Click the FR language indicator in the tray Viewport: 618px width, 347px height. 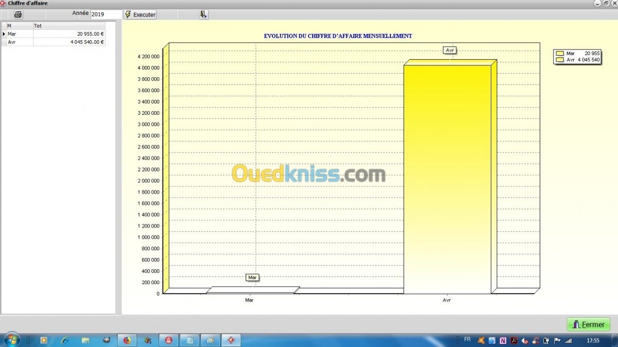[467, 339]
